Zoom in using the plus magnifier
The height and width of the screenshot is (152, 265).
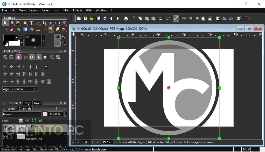tap(191, 18)
